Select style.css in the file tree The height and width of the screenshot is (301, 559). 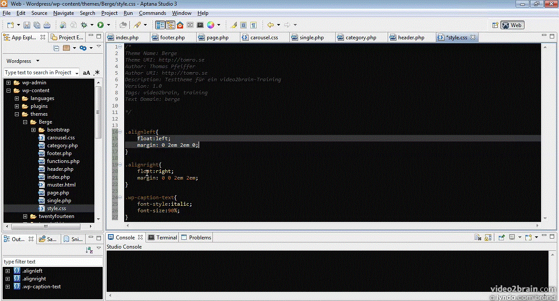tap(56, 208)
